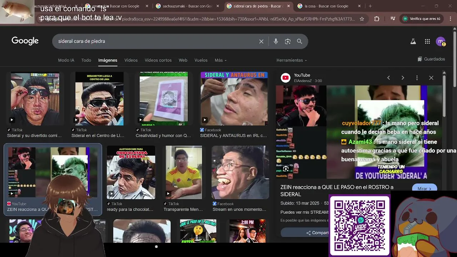Open a new browser tab
Viewport: 457px width, 257px height.
(370, 6)
